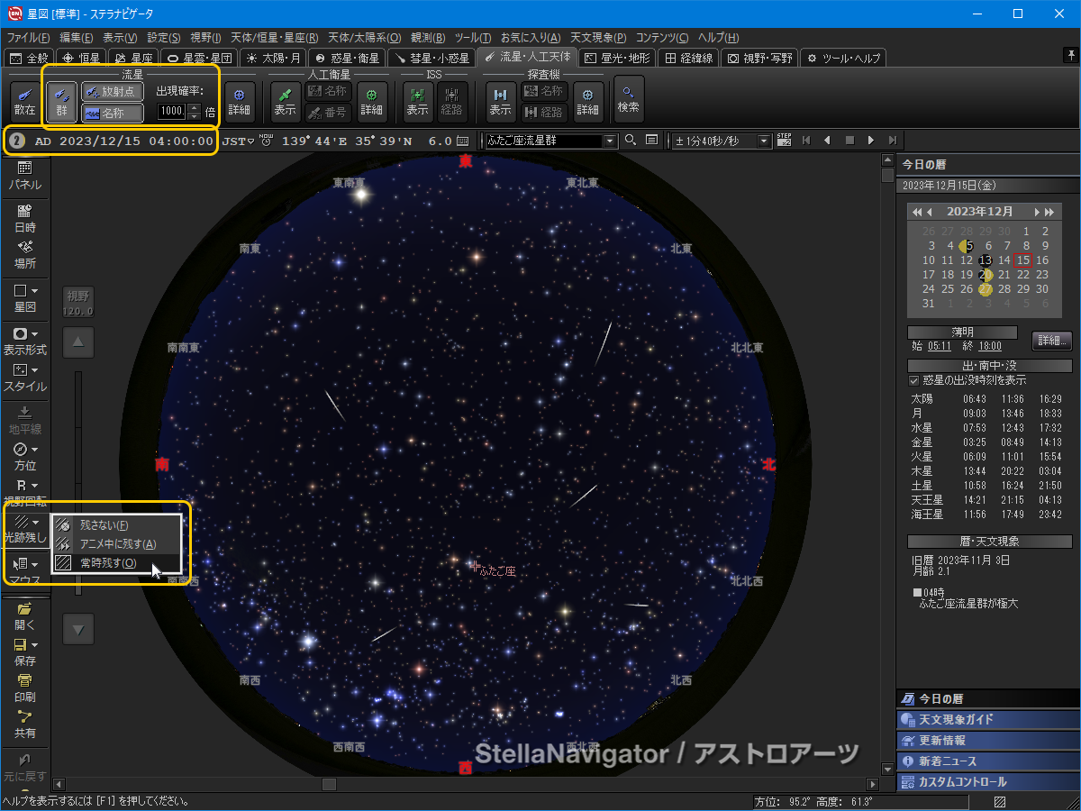Toggle ISS 表示 display button
The width and height of the screenshot is (1081, 811).
417,100
